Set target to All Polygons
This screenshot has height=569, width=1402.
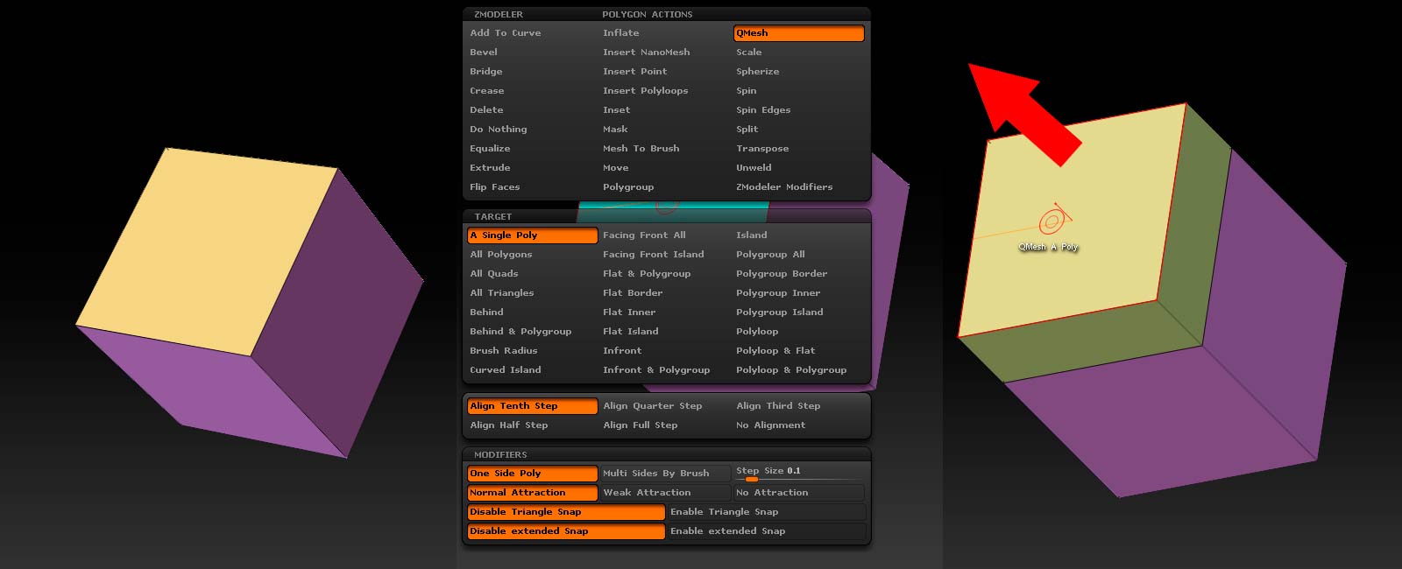[x=501, y=255]
